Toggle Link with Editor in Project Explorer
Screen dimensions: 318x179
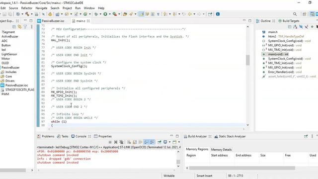point(19,27)
